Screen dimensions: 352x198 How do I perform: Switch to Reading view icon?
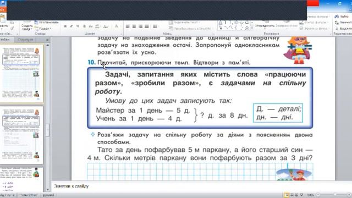296,195
